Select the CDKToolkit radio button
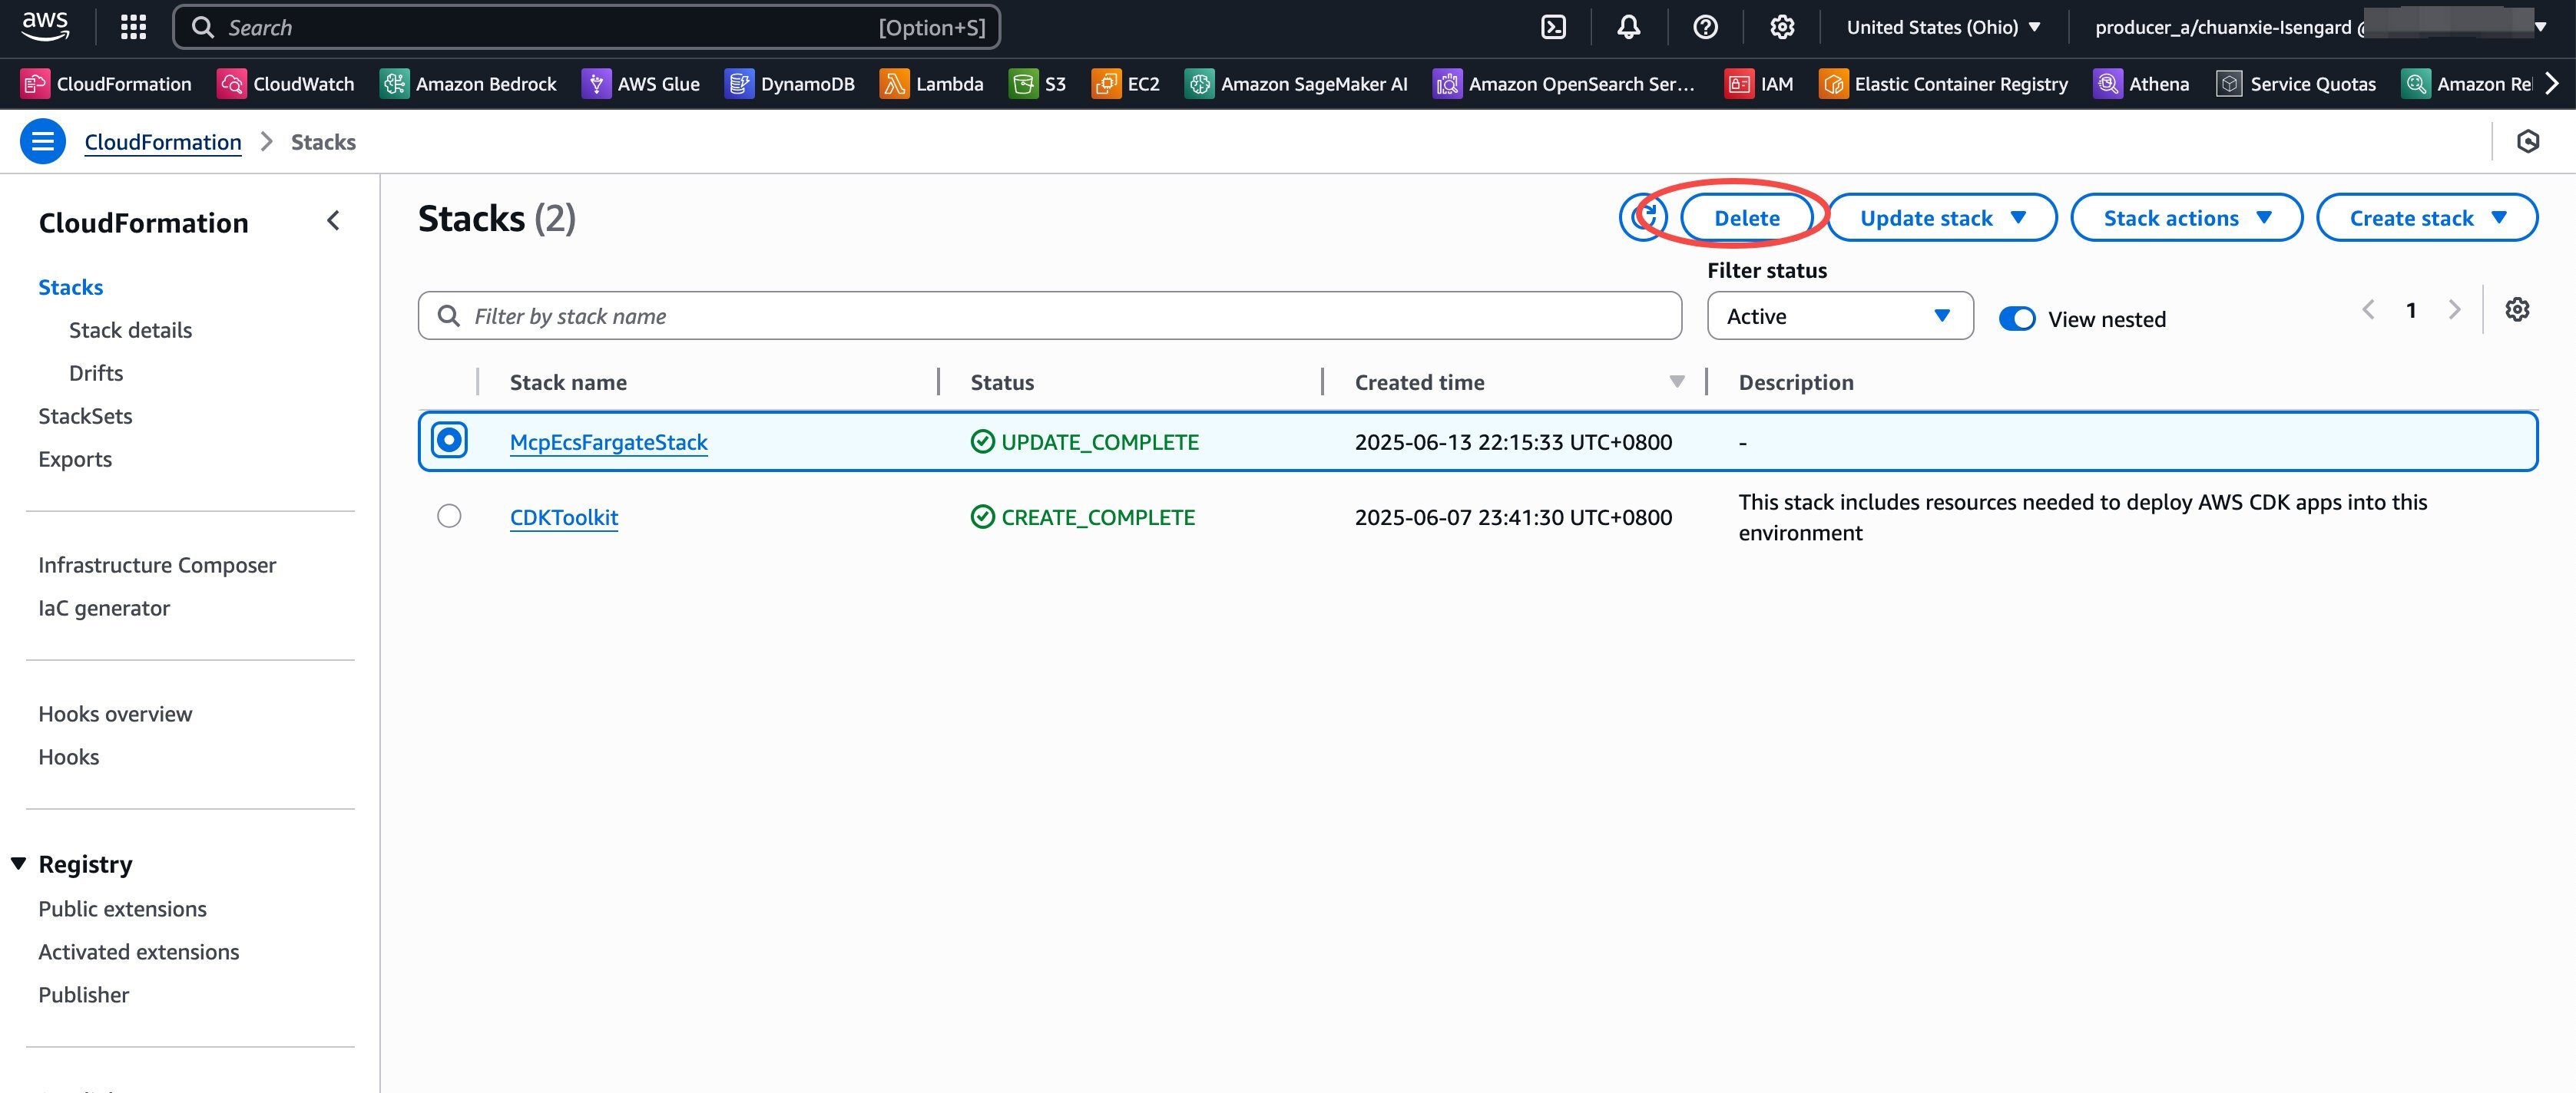The width and height of the screenshot is (2576, 1093). click(449, 516)
